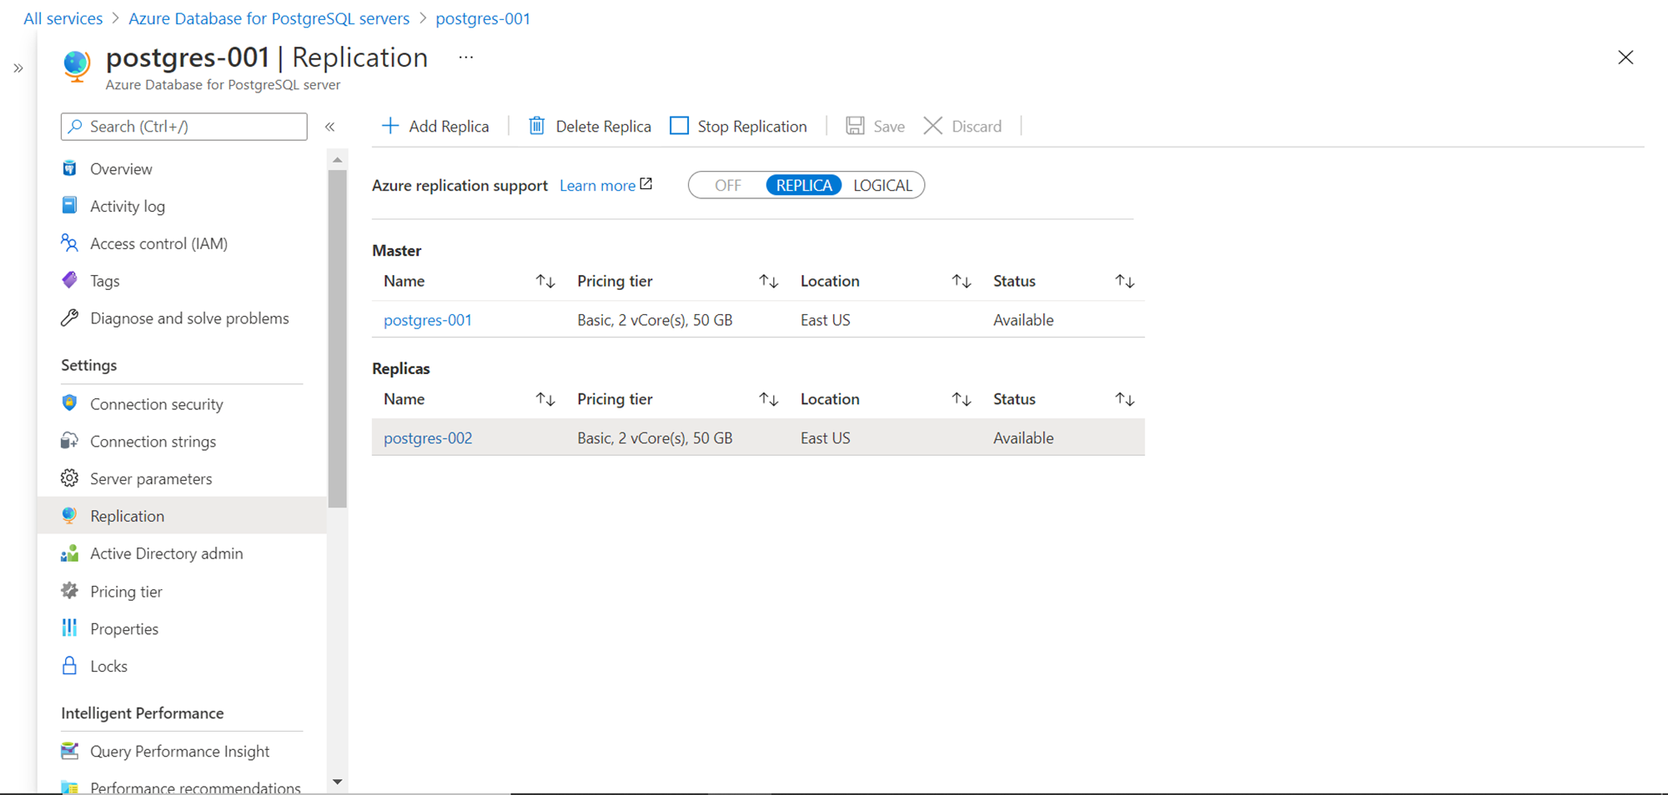Select the replica row's Basic, 2 vCore(s), 50 GB cell
This screenshot has height=795, width=1668.
pos(655,438)
